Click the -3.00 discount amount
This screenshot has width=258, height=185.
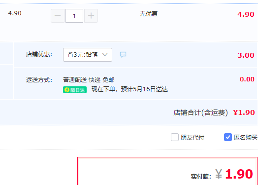coord(244,55)
